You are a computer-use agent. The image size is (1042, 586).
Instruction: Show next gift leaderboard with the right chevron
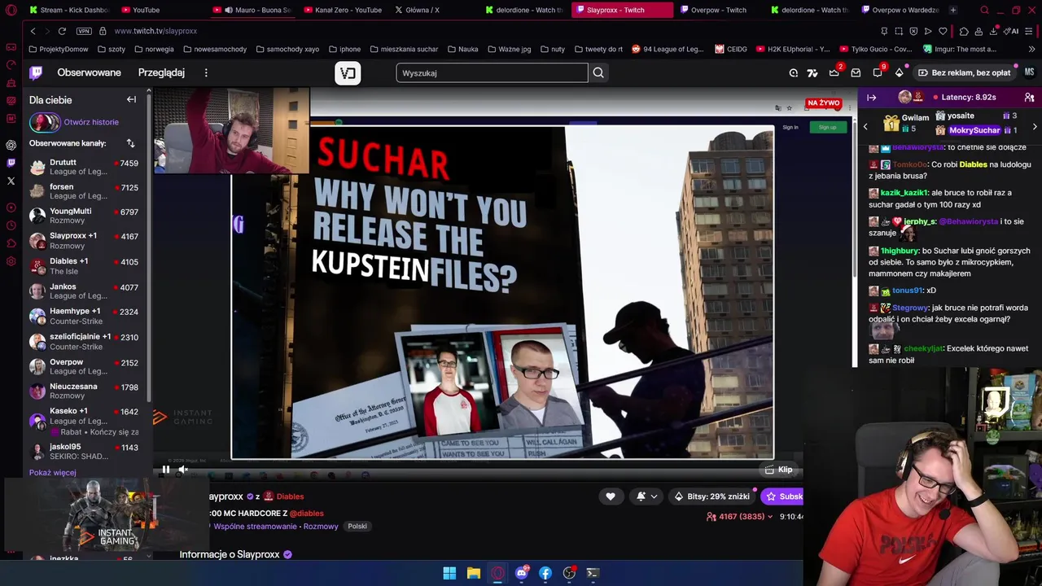point(1035,127)
